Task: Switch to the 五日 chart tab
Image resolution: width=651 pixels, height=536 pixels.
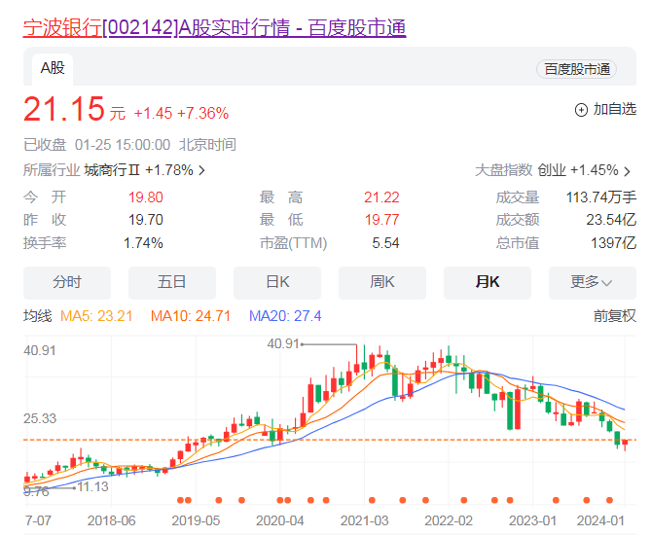Action: point(172,282)
